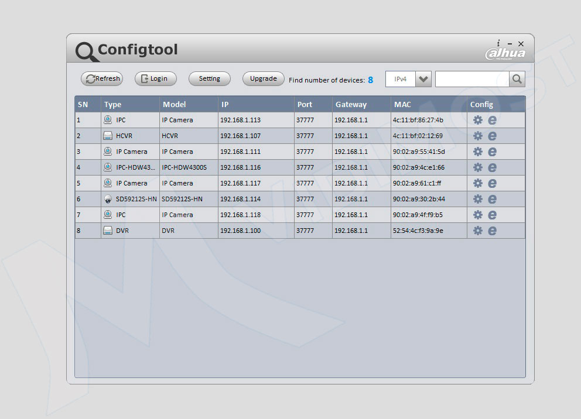581x419 pixels.
Task: Click the Login button
Action: [x=155, y=78]
